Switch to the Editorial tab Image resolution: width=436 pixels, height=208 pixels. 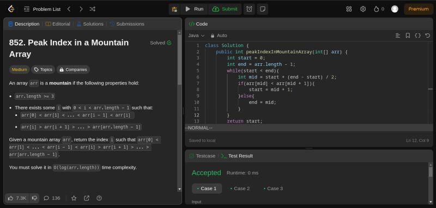(58, 24)
